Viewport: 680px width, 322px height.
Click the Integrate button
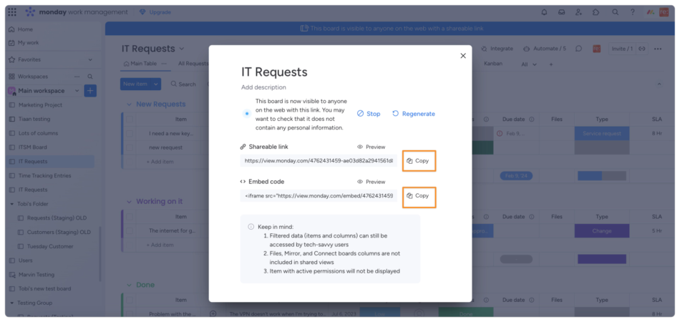tap(497, 49)
